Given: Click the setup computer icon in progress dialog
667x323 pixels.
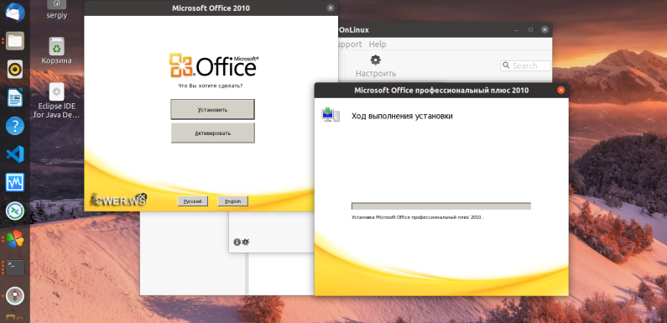Looking at the screenshot, I should pyautogui.click(x=331, y=115).
